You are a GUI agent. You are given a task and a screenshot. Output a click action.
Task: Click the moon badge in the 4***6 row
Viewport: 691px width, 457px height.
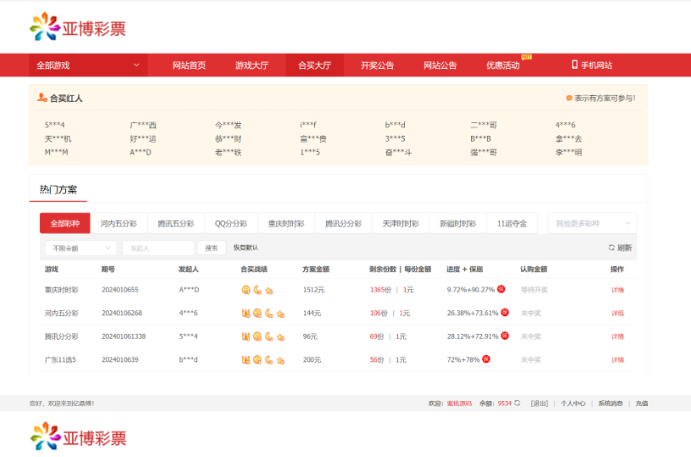pyautogui.click(x=269, y=313)
